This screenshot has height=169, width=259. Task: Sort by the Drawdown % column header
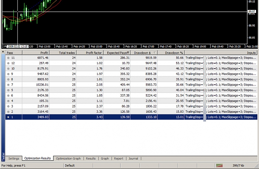tap(171, 53)
